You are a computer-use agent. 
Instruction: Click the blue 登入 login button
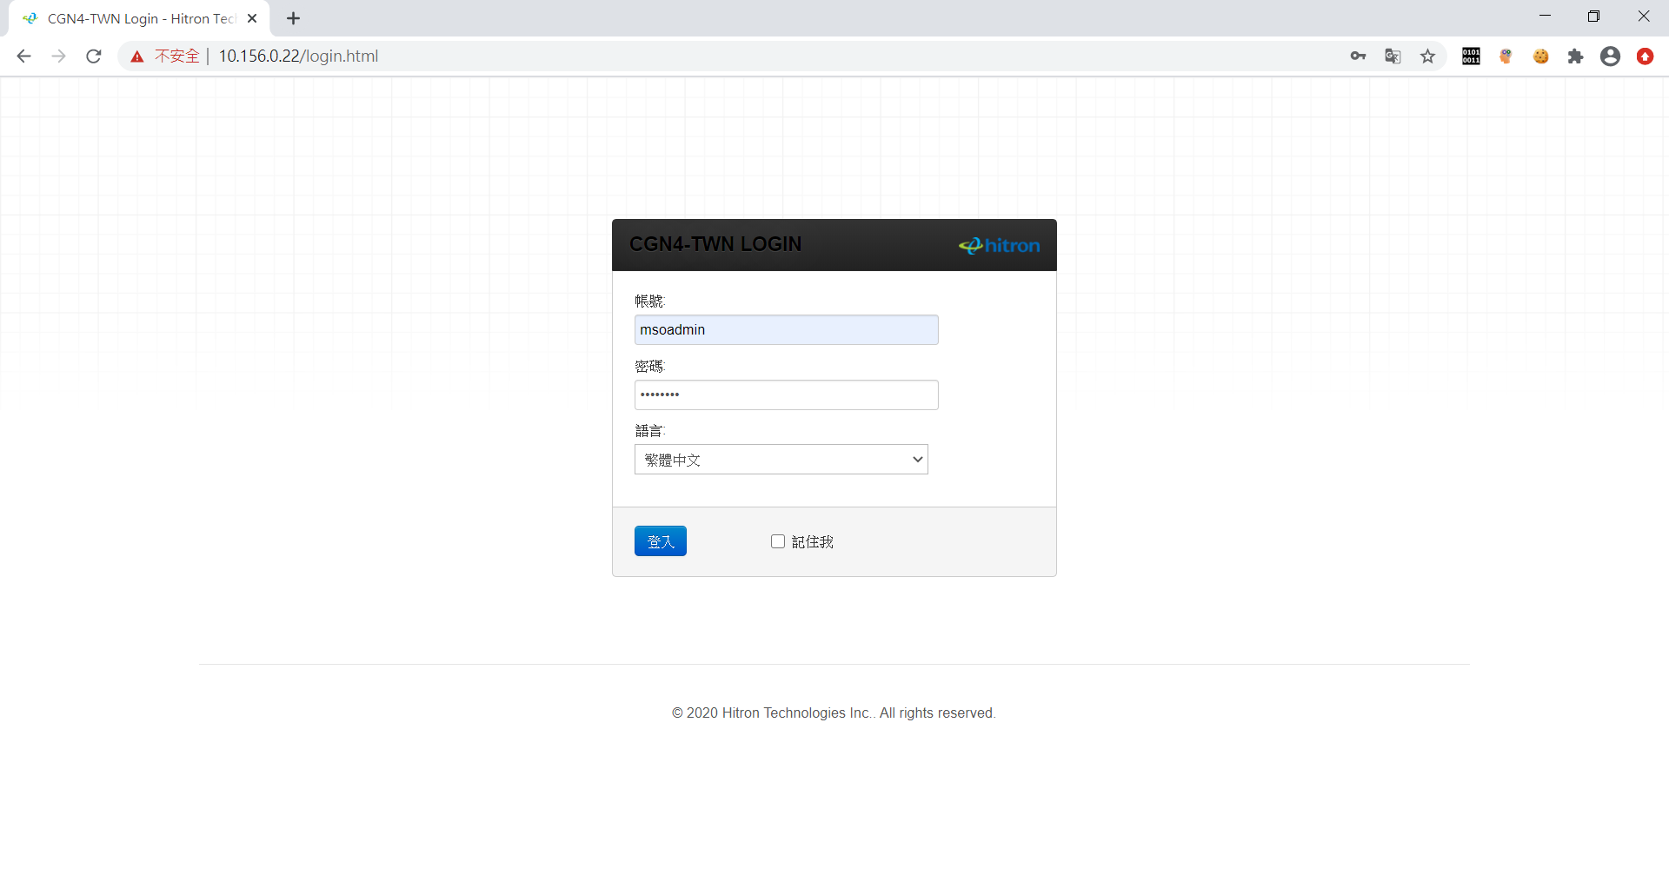[660, 541]
